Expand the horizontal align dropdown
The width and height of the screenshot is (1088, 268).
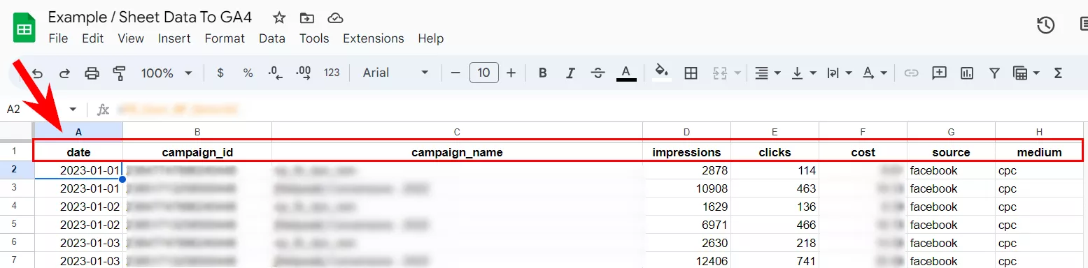[768, 73]
